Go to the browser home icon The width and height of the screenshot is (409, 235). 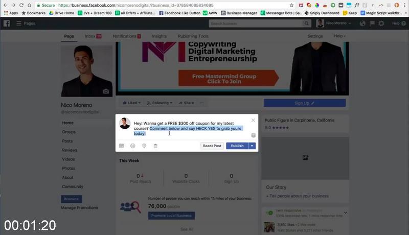(30, 5)
